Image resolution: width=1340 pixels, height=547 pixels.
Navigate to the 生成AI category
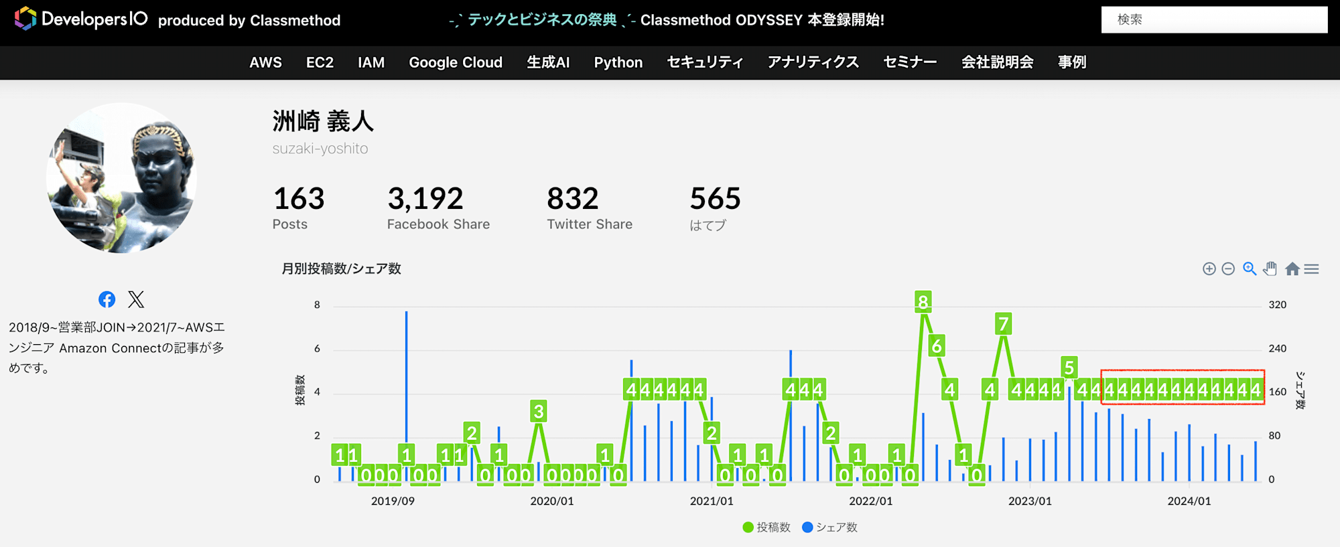point(548,62)
